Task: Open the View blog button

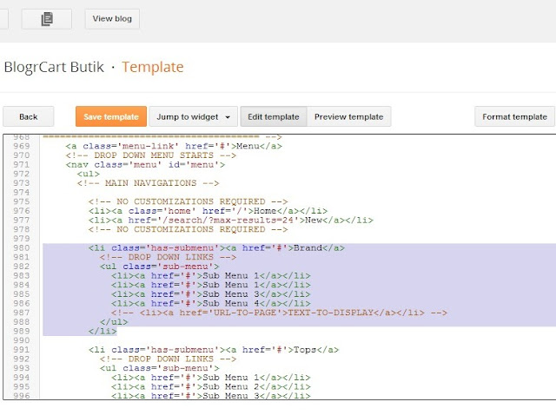Action: [x=112, y=19]
